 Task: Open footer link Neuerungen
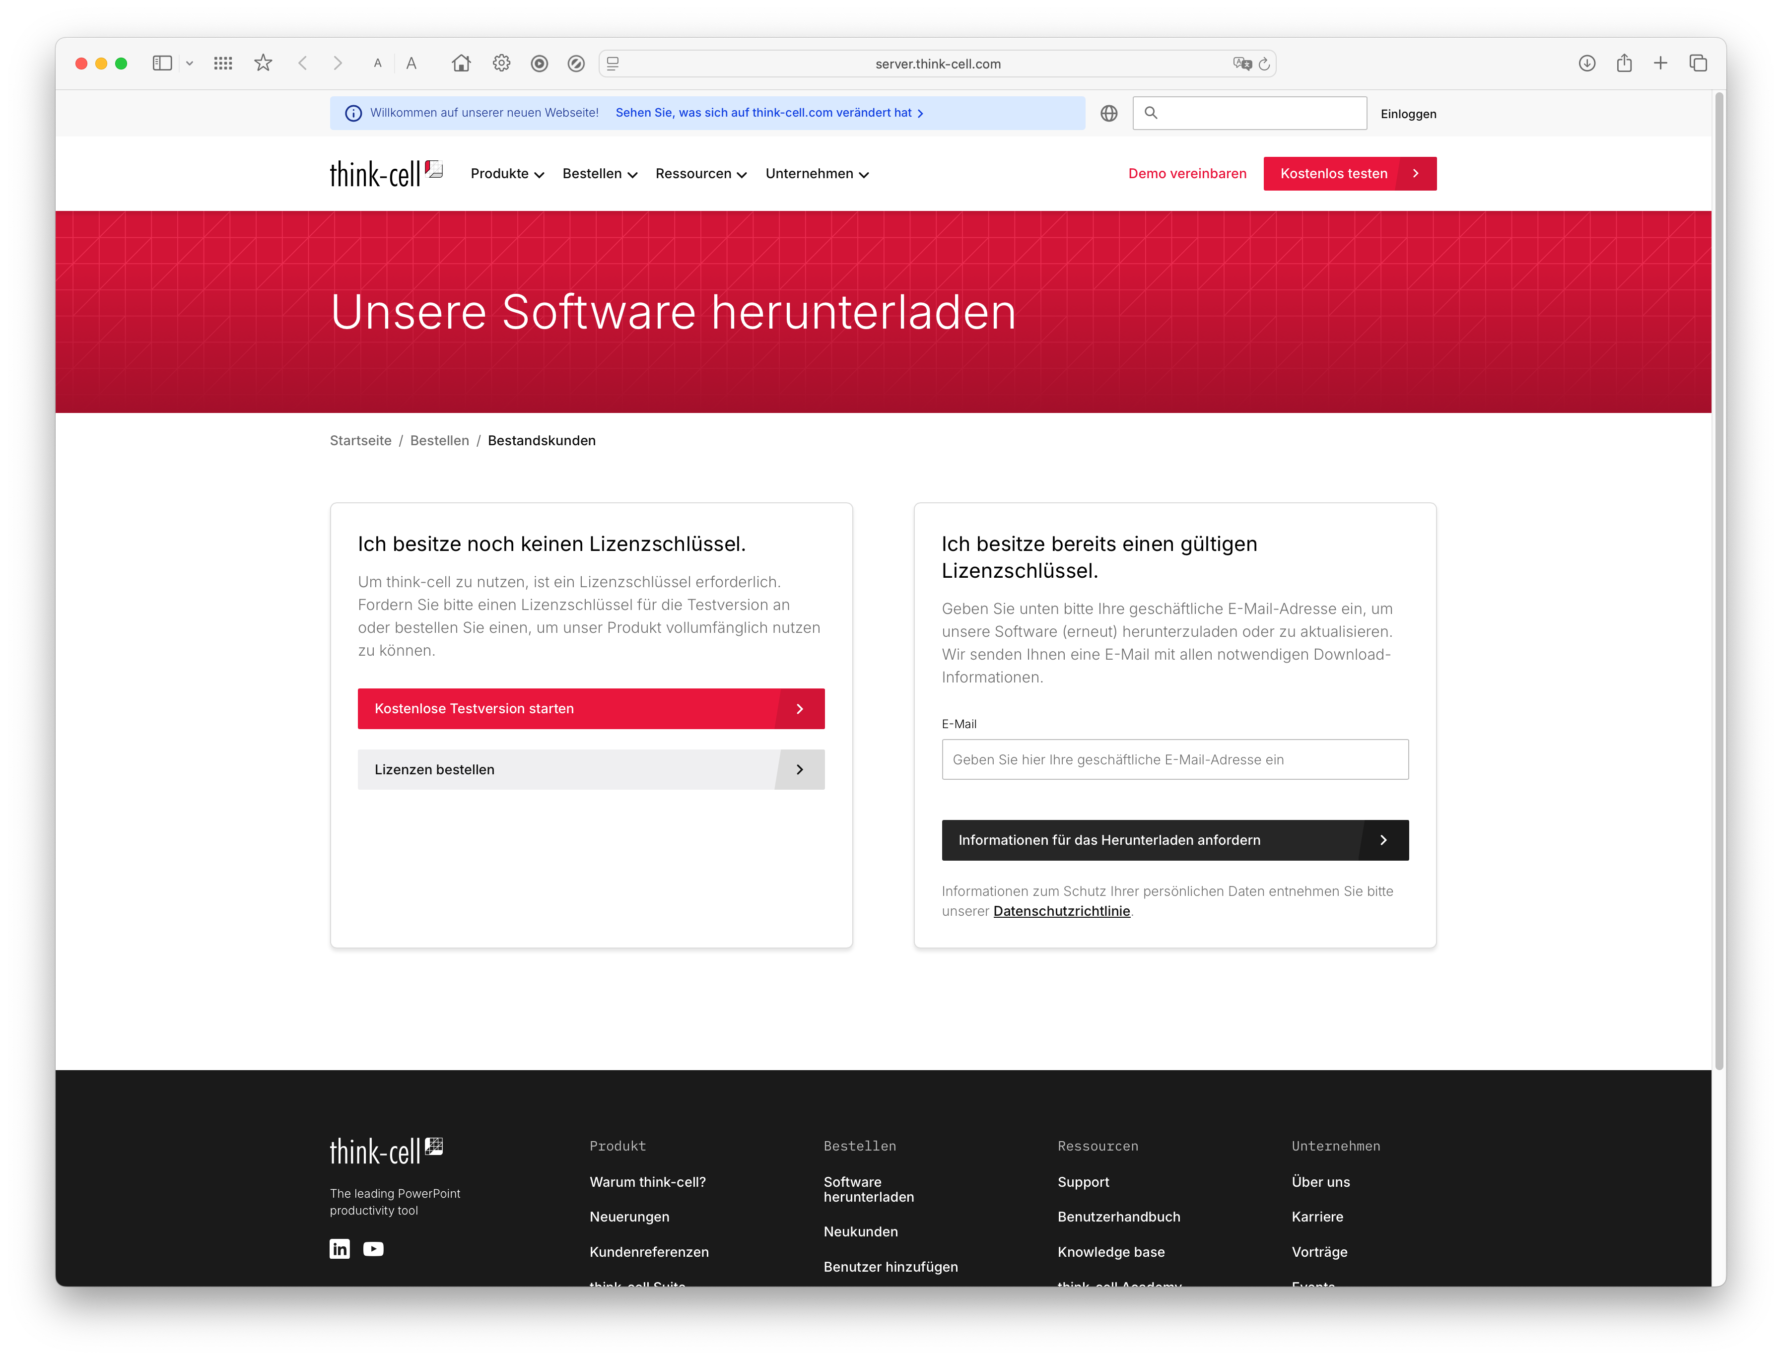(629, 1217)
